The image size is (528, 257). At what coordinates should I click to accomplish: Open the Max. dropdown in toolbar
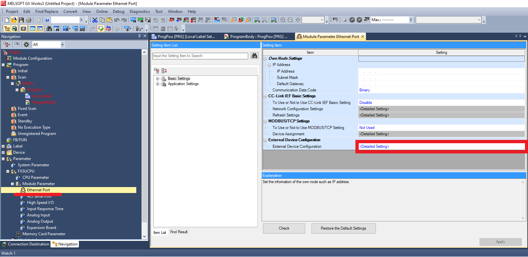pyautogui.click(x=411, y=20)
